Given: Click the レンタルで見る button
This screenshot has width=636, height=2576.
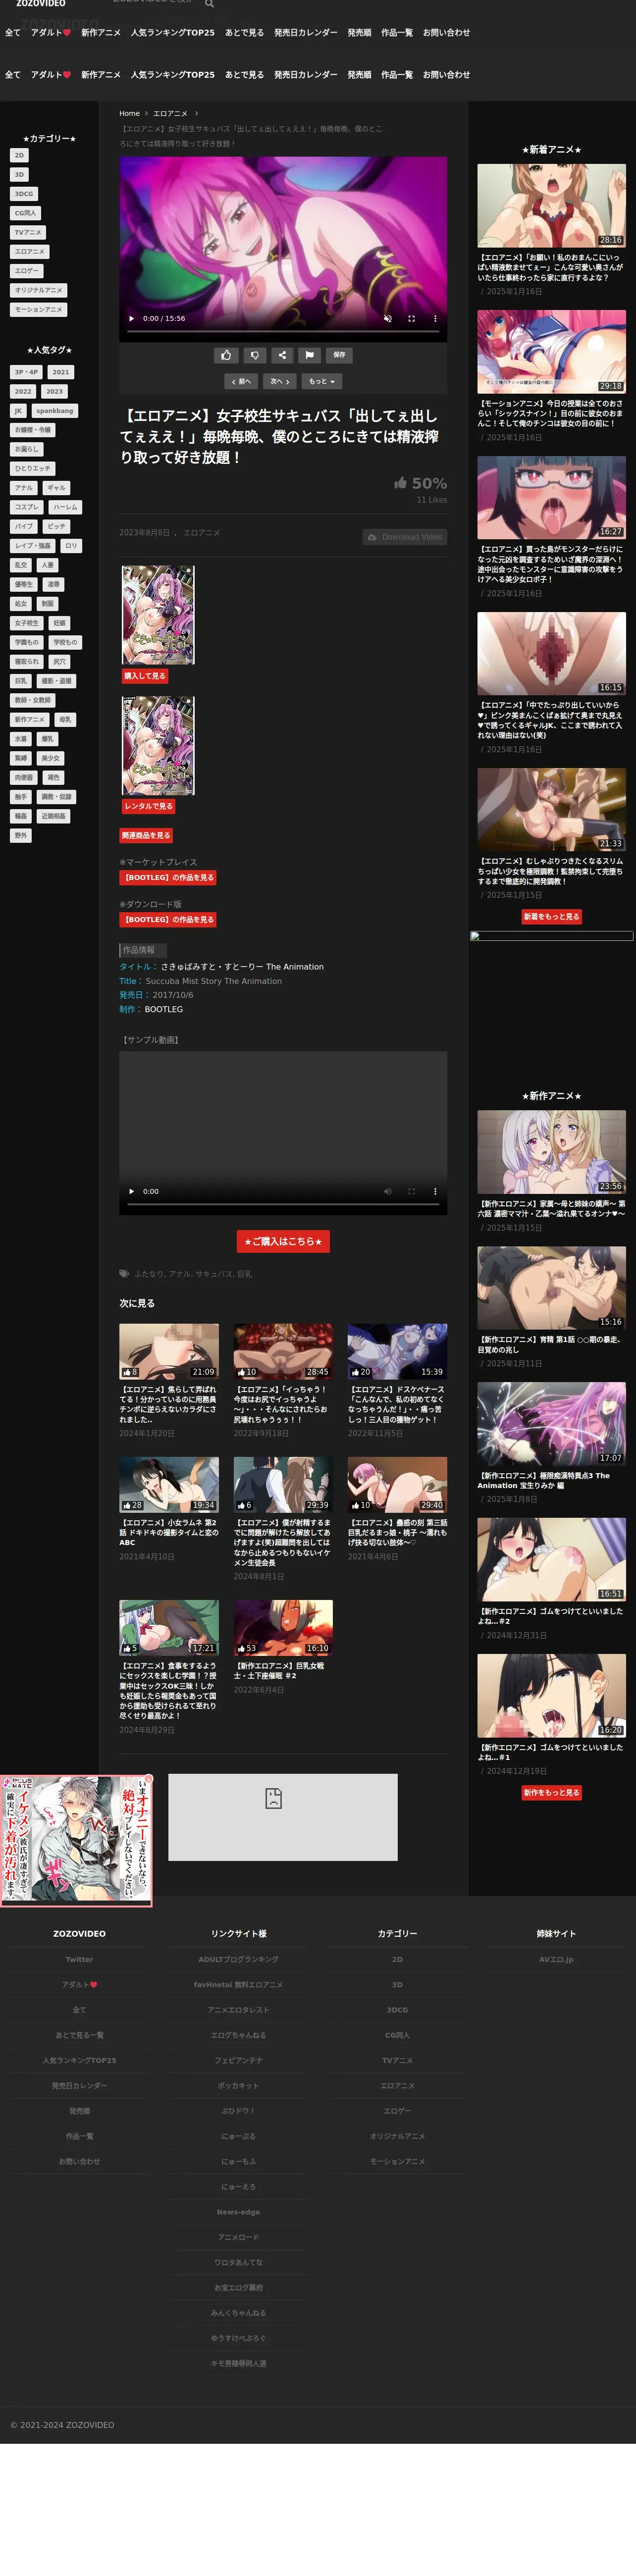Looking at the screenshot, I should pos(148,806).
